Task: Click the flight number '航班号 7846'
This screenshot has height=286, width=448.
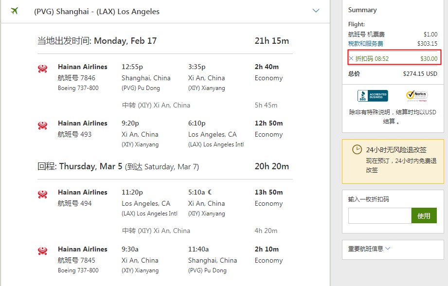Action: click(x=76, y=78)
